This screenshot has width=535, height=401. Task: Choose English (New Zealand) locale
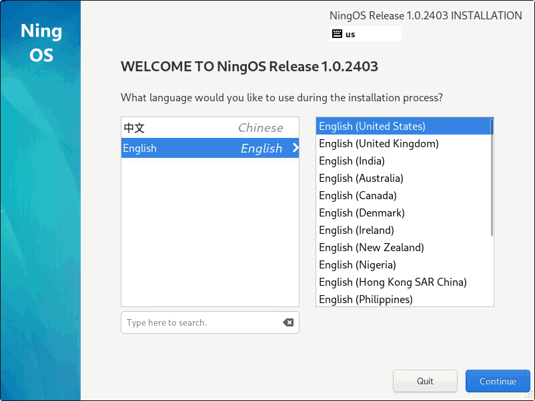coord(404,248)
